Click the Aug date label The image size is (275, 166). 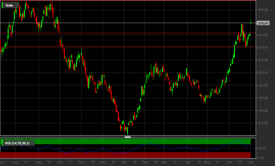pyautogui.click(x=15, y=162)
